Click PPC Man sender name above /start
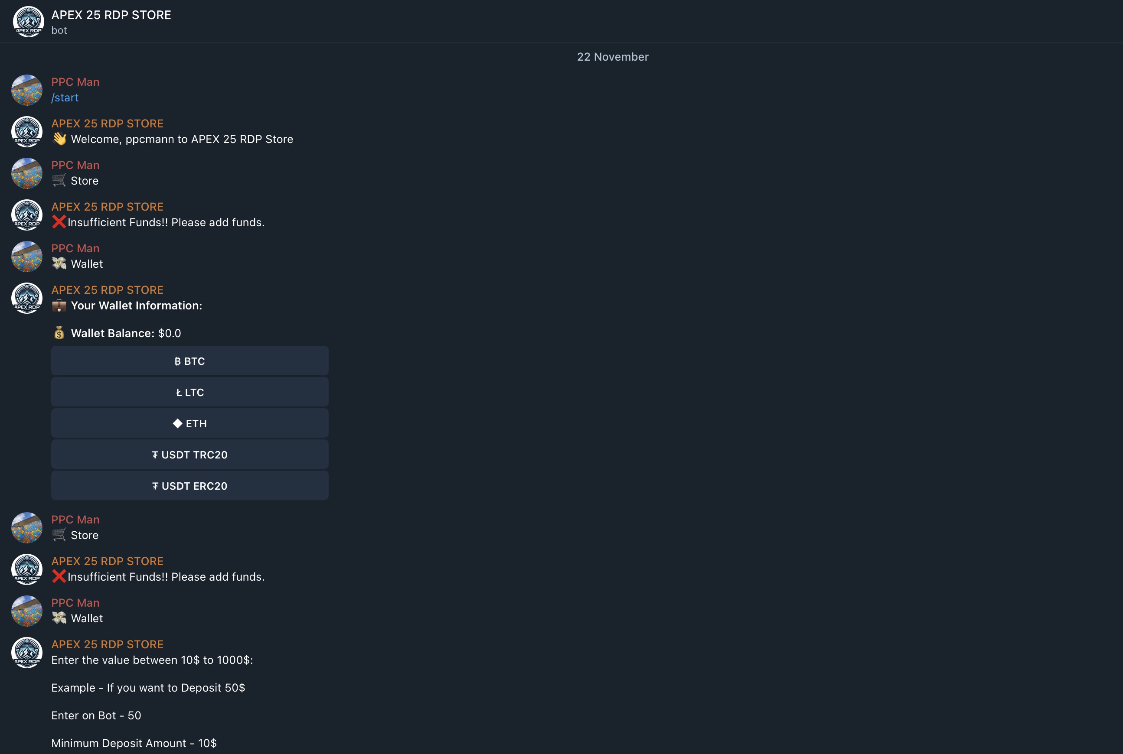 pos(75,82)
